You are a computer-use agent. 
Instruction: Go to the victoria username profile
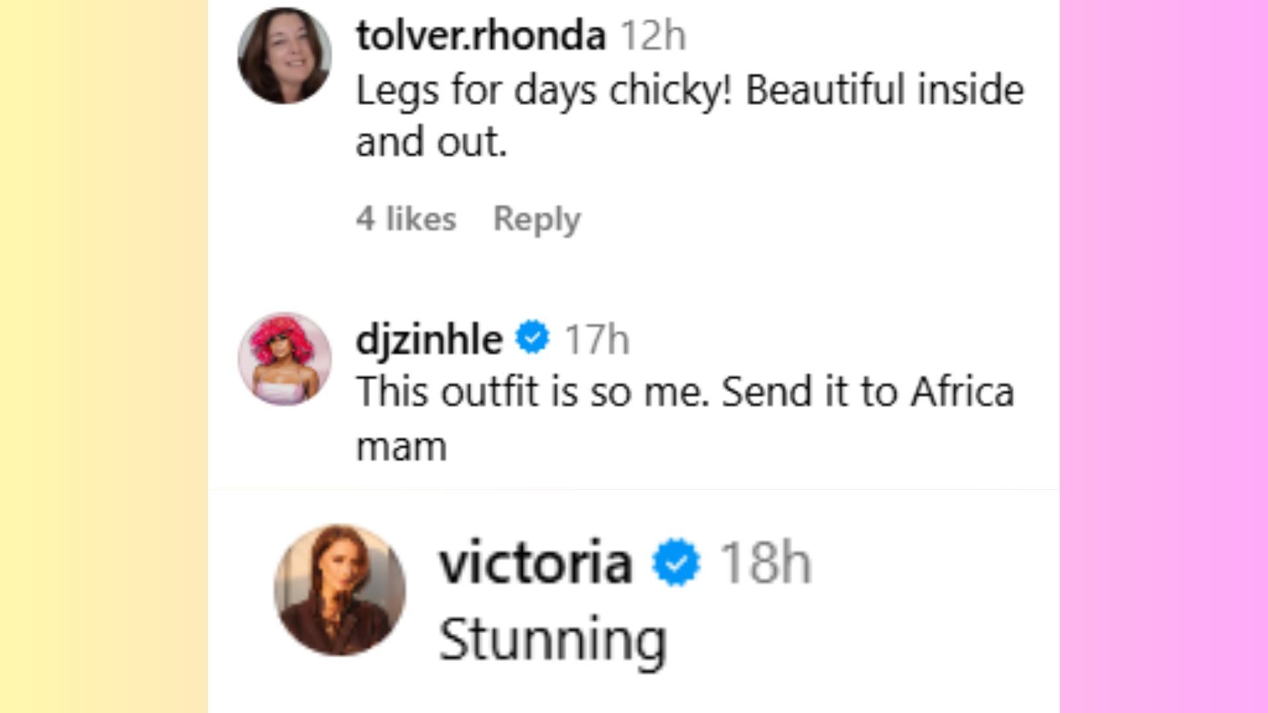click(x=536, y=563)
